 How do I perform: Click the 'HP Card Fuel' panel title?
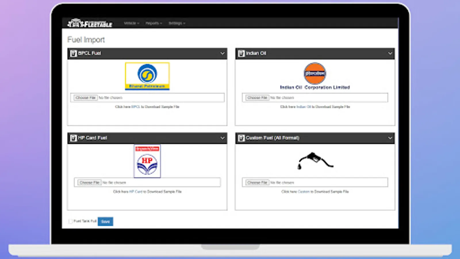[x=93, y=138]
